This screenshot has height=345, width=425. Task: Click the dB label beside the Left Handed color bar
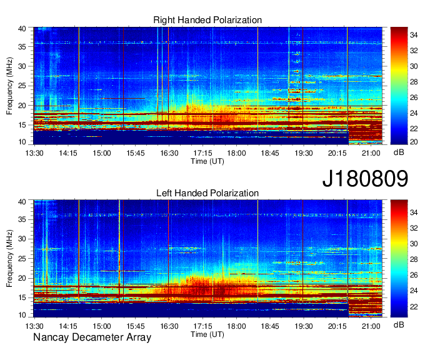pyautogui.click(x=399, y=324)
